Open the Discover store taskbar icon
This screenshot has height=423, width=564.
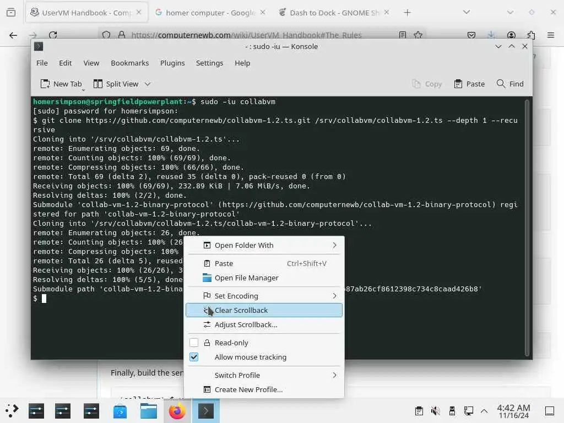click(x=120, y=411)
